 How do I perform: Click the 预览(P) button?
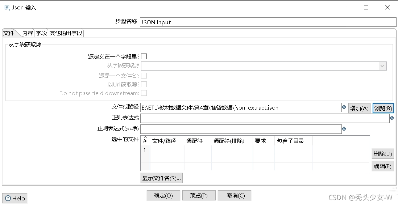(x=199, y=195)
